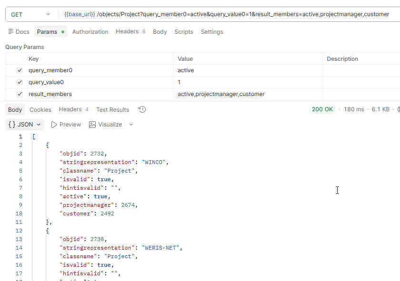
Task: Open response history clock icon
Action: click(142, 109)
